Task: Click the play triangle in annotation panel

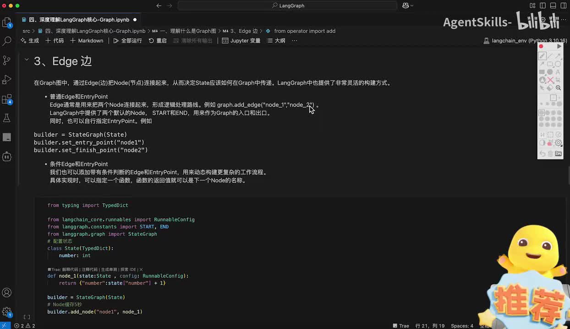Action: tap(559, 46)
